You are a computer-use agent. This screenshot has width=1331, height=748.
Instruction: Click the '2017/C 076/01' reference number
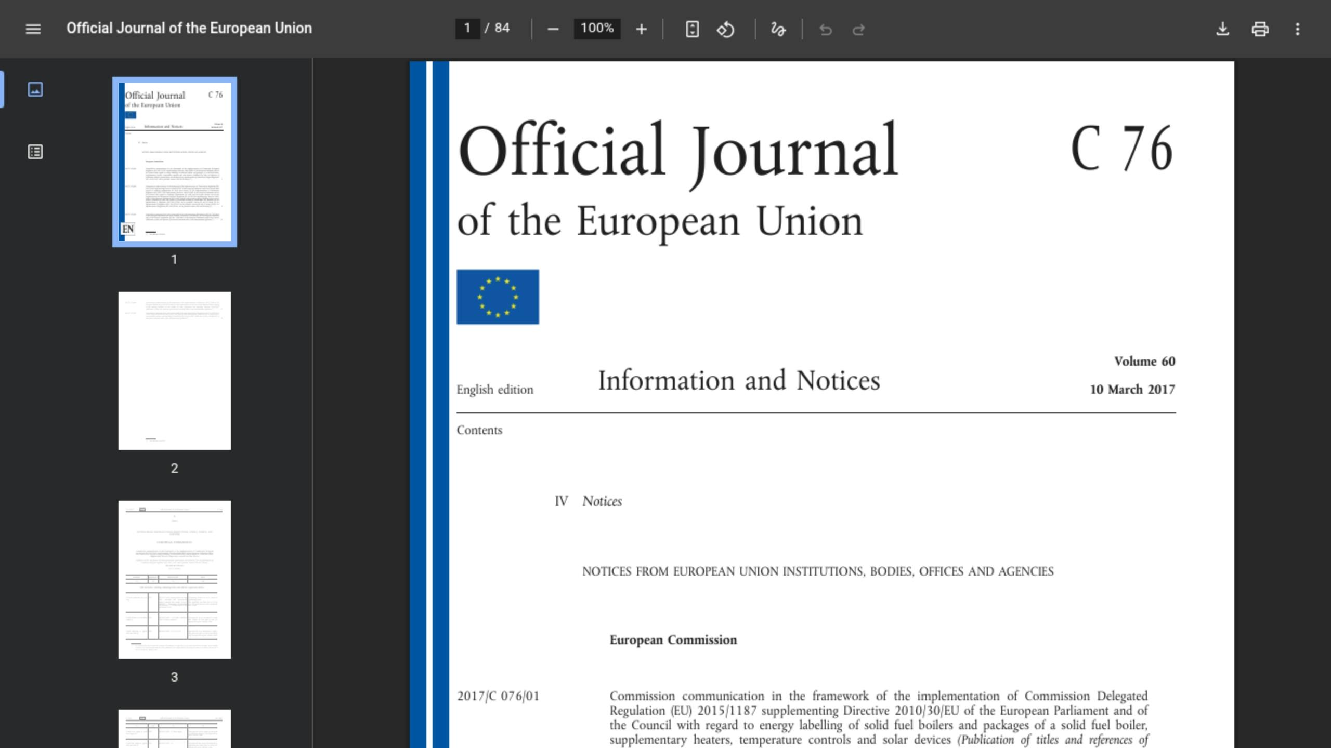(498, 696)
